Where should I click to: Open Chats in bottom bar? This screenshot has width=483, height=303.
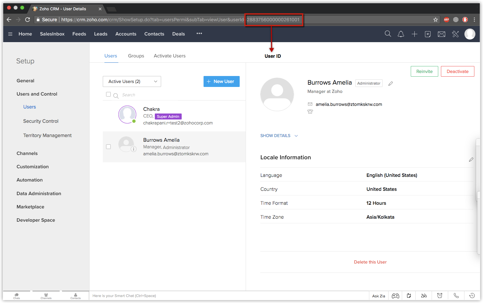coord(17,296)
